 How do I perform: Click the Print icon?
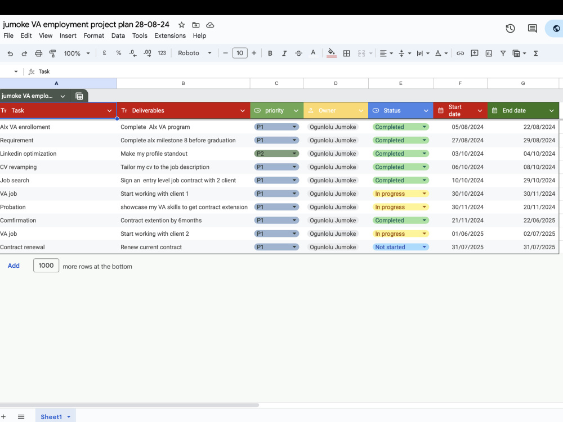pos(38,53)
